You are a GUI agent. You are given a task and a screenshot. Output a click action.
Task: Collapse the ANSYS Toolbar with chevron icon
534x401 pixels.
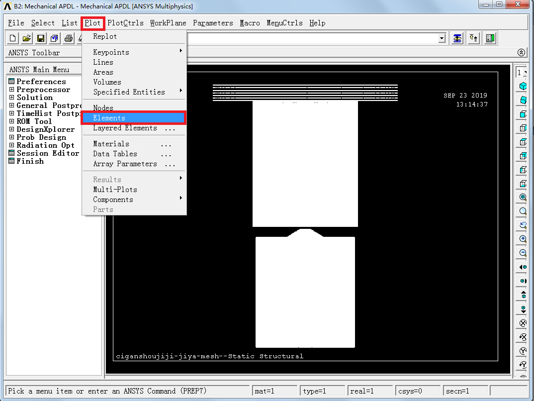521,52
